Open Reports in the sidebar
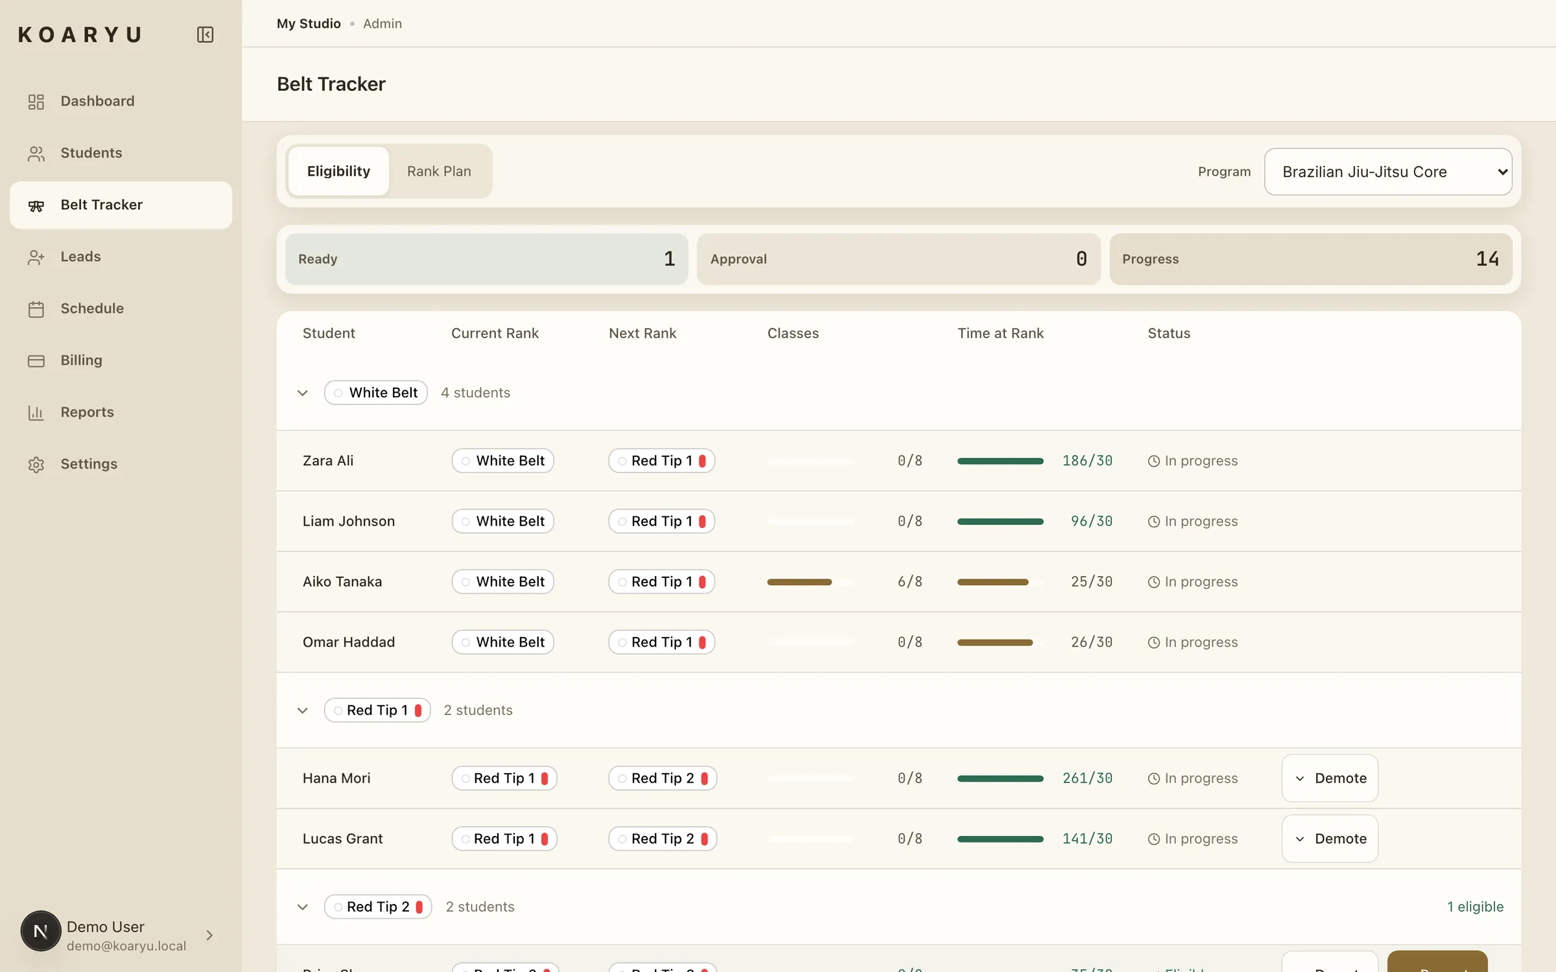Screen dimensions: 1556x972 pyautogui.click(x=121, y=412)
